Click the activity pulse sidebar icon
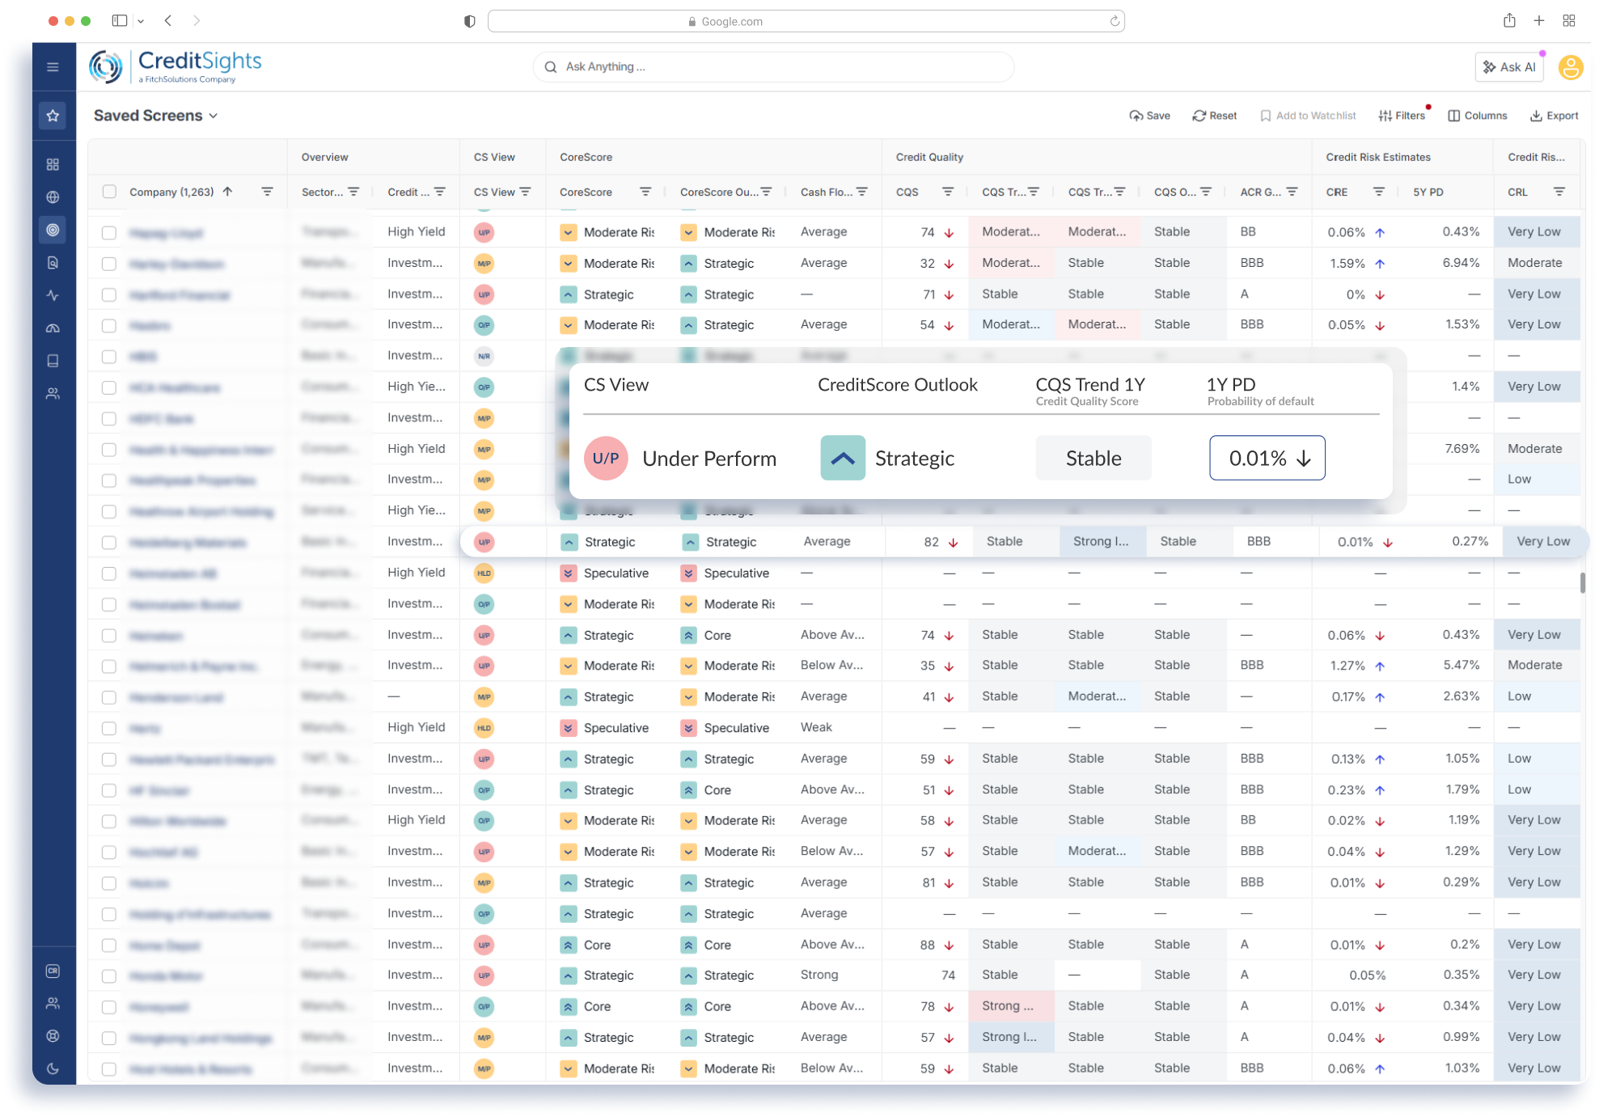Screen dimensions: 1599x1117 (x=53, y=295)
